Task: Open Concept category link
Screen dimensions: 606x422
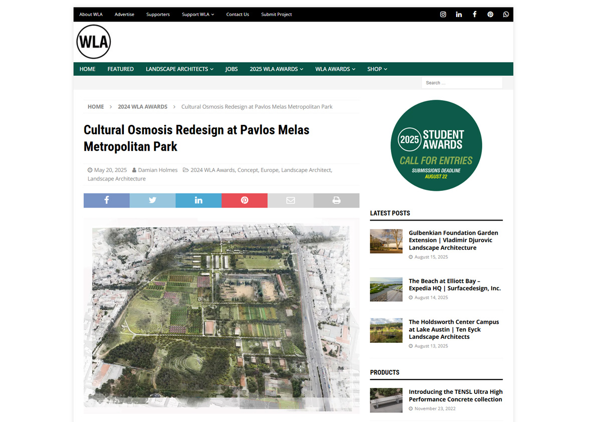Action: click(248, 170)
